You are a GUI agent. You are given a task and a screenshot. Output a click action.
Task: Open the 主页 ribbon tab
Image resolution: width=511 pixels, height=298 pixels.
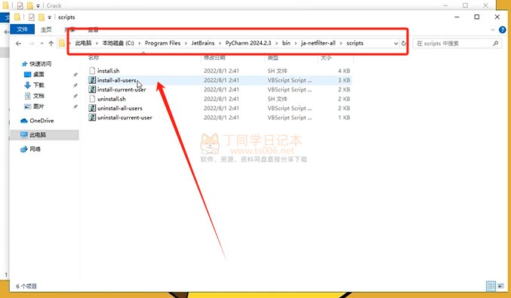point(46,29)
